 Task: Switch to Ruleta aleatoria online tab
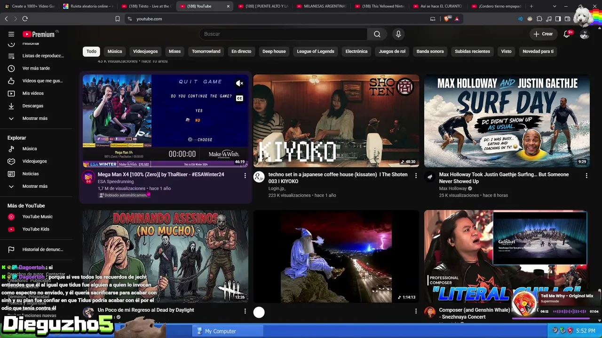[88, 6]
